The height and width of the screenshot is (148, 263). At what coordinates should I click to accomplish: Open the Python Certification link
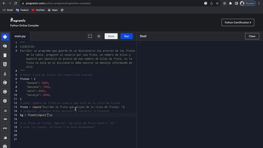click(x=238, y=23)
